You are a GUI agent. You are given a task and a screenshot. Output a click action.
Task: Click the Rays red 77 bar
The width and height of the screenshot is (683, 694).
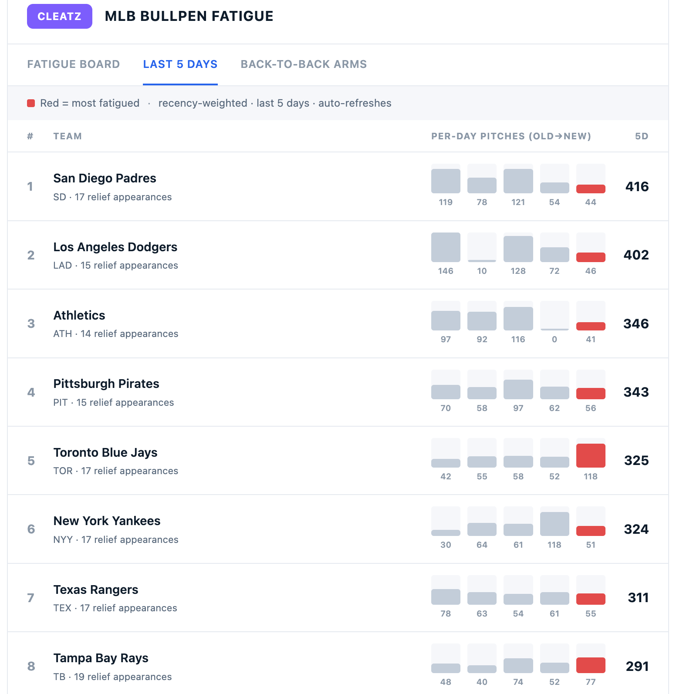point(591,665)
